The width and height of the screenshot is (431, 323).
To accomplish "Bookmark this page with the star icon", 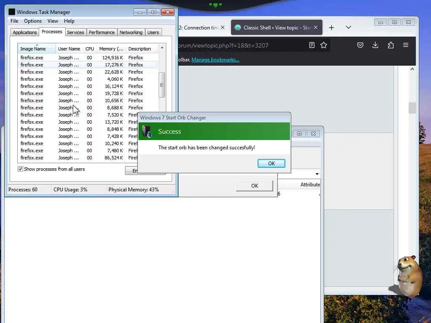I will (x=324, y=45).
